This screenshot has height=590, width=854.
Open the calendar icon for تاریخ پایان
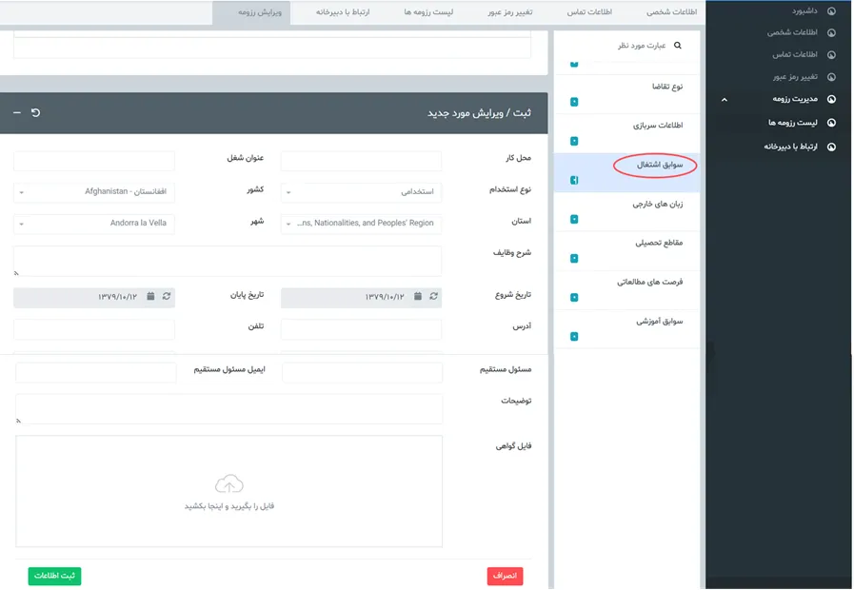(x=150, y=297)
